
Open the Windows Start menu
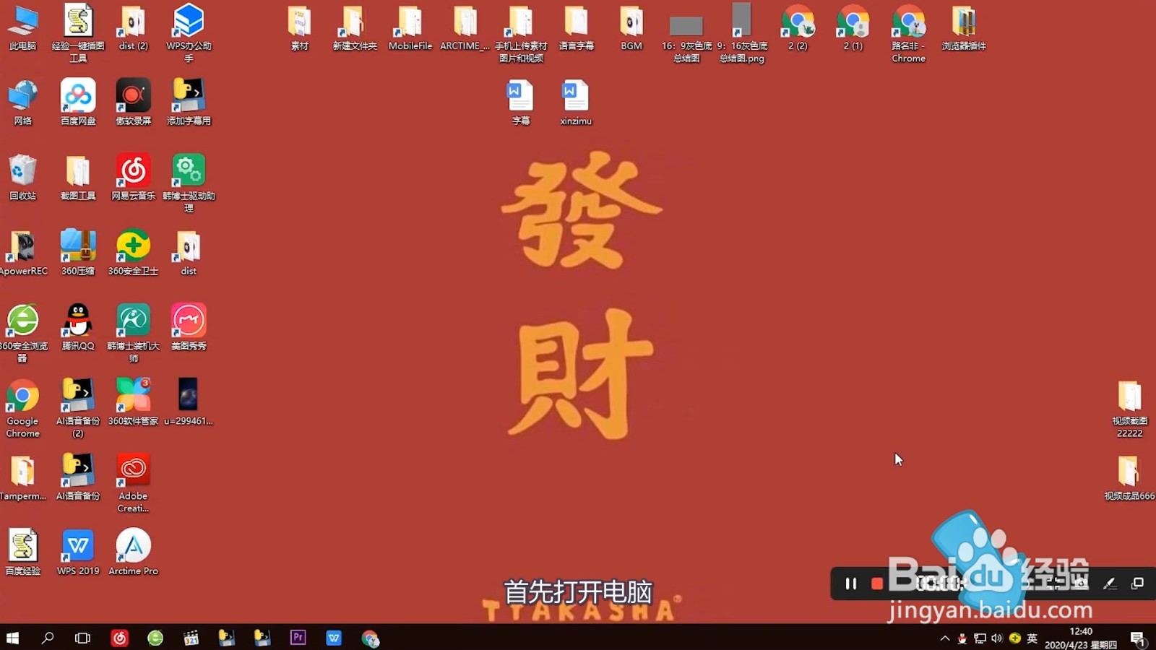click(11, 638)
